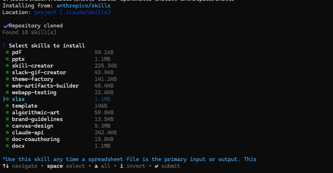Click the project (.claude/skills) location text
The height and width of the screenshot is (173, 333).
(72, 12)
